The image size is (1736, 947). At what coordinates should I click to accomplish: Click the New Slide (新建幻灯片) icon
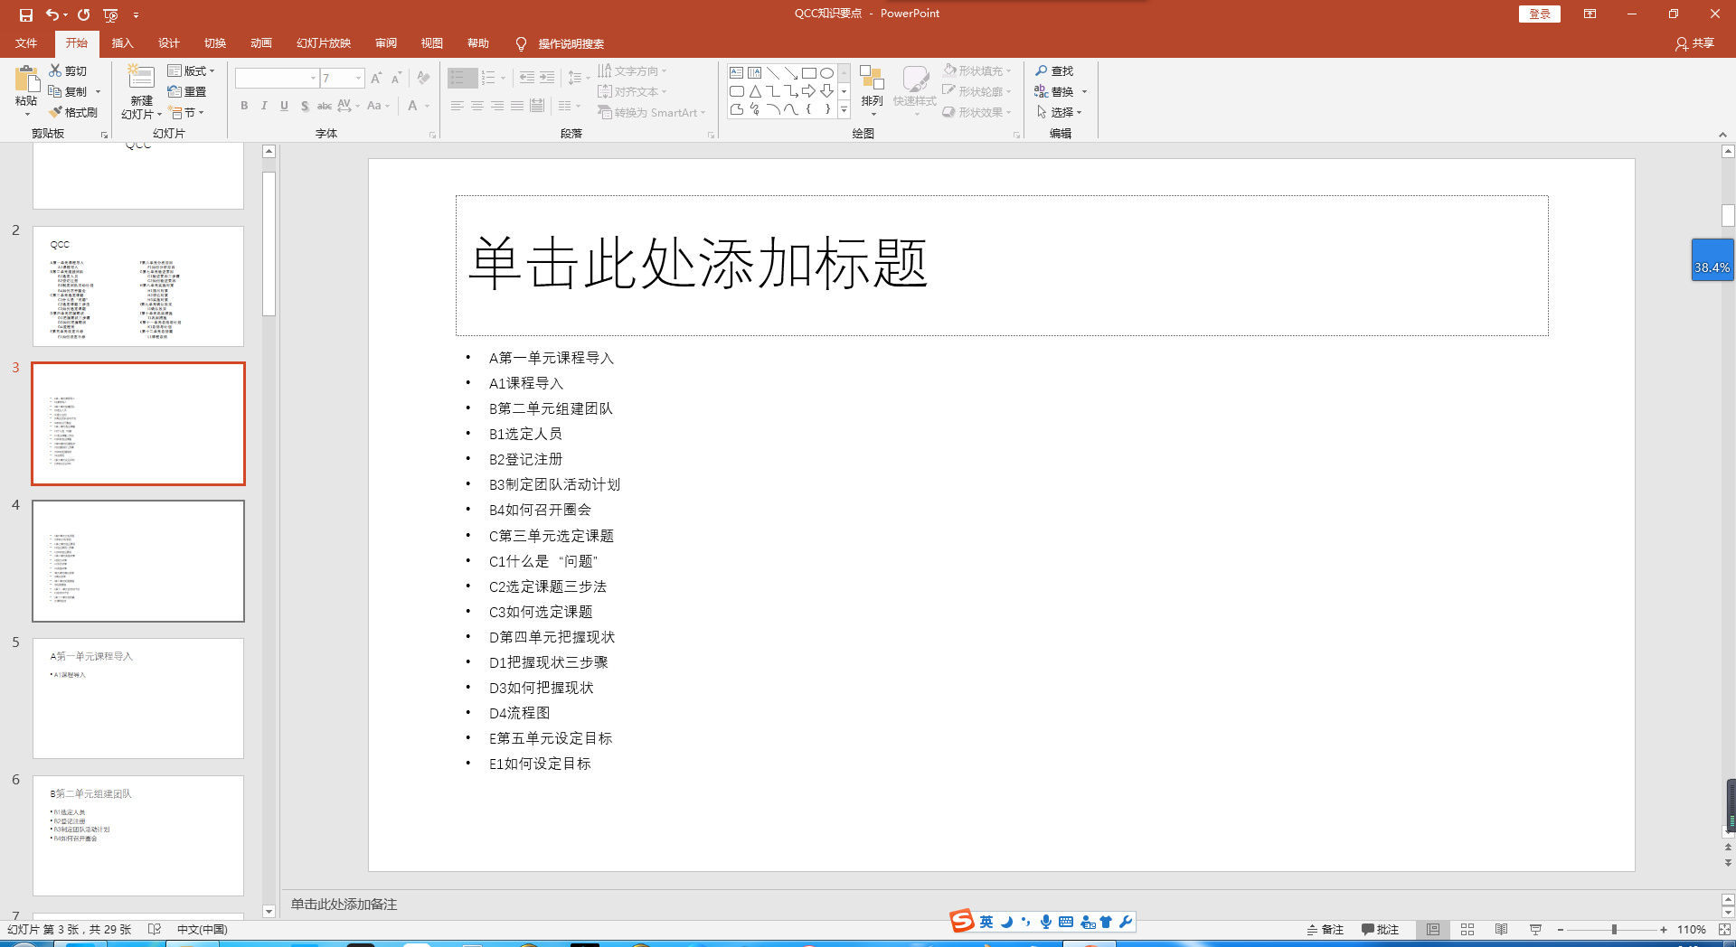click(x=141, y=78)
